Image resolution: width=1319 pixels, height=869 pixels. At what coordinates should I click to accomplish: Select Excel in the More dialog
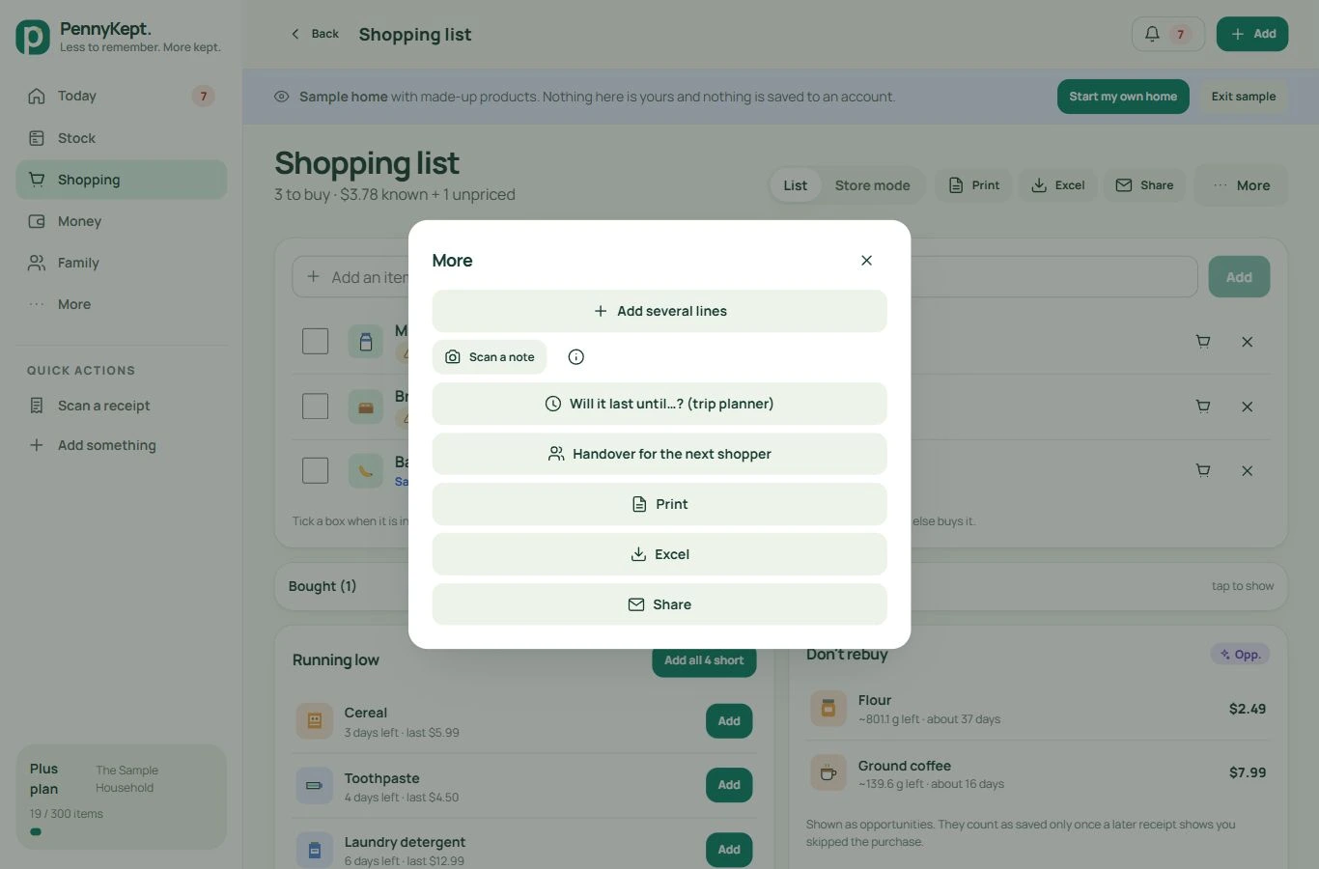pyautogui.click(x=659, y=554)
